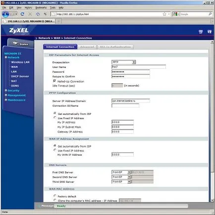Bookmark this page with the star icon
The image size is (215, 215).
164,14
